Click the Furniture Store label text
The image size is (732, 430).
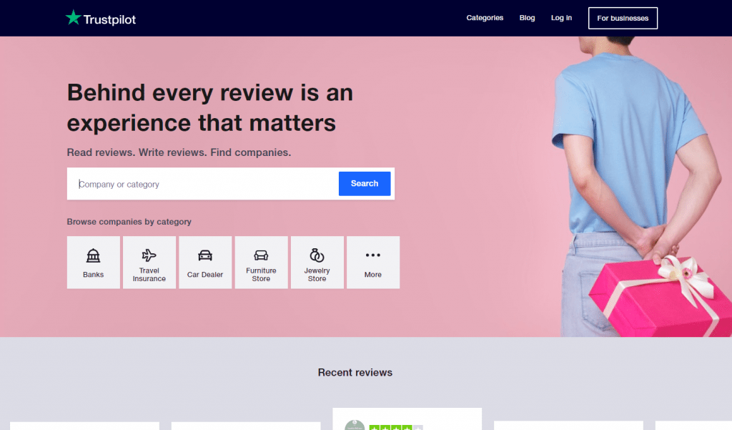261,274
